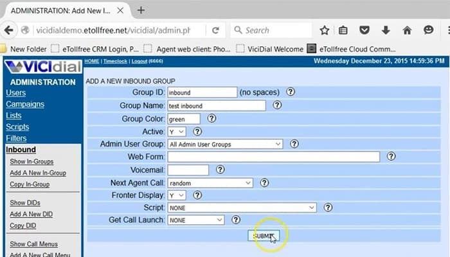
Task: Open Add A New DID link
Action: 32,214
